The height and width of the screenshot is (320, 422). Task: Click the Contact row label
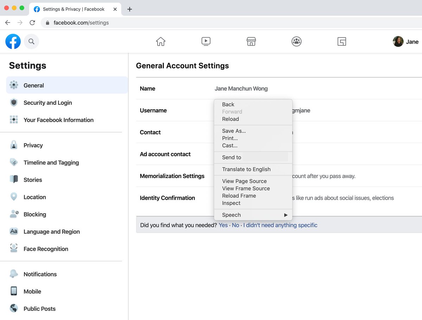(x=150, y=132)
